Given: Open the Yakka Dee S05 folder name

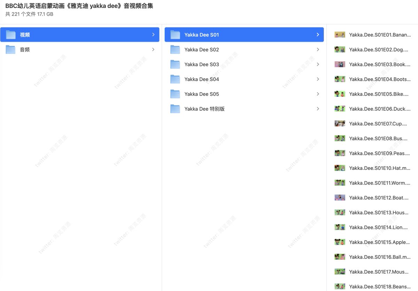Looking at the screenshot, I should coord(202,94).
